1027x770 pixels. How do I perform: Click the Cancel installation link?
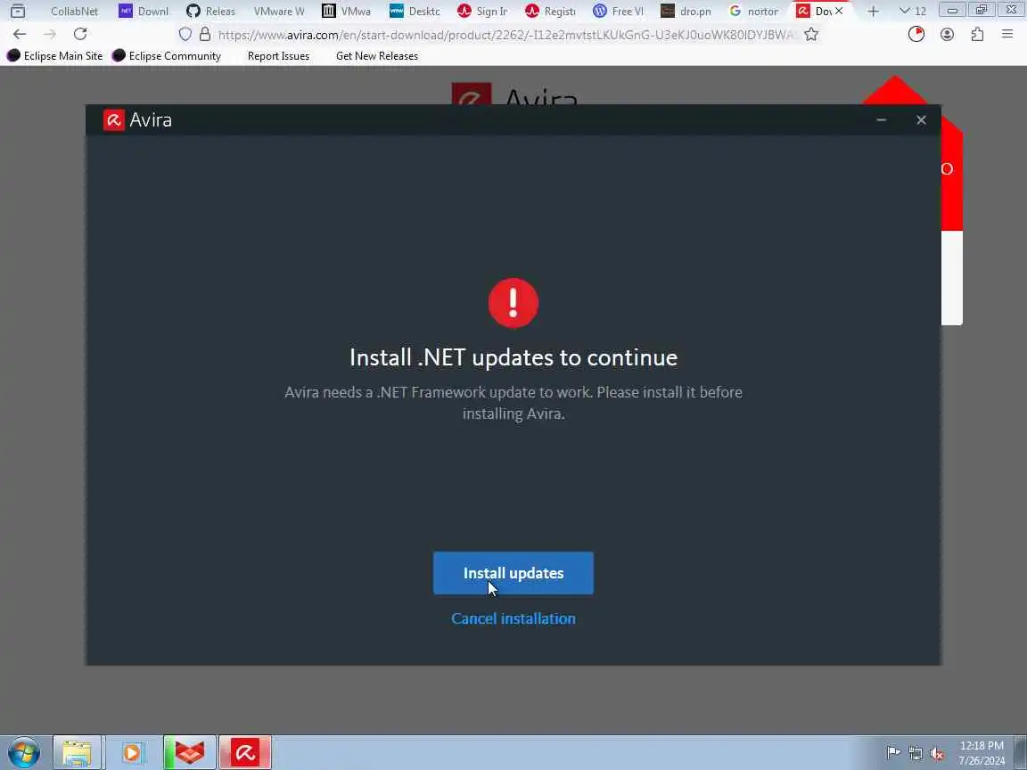coord(513,618)
